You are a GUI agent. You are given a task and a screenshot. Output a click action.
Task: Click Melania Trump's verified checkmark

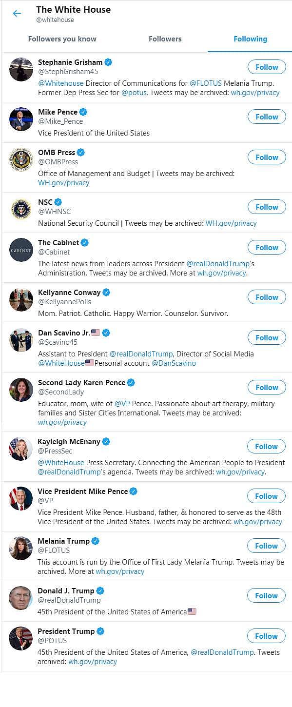pyautogui.click(x=95, y=541)
